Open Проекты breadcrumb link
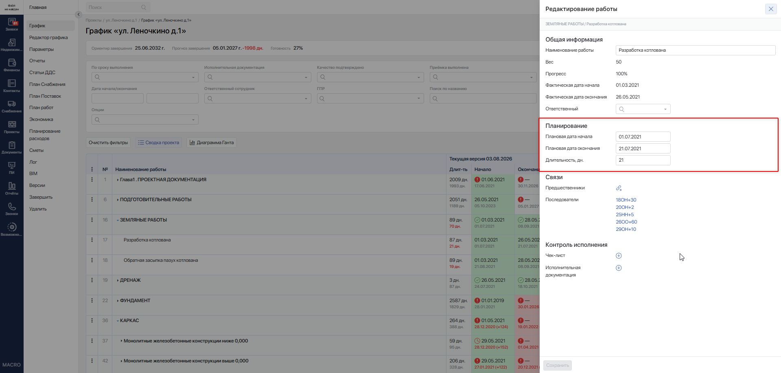 coord(94,20)
